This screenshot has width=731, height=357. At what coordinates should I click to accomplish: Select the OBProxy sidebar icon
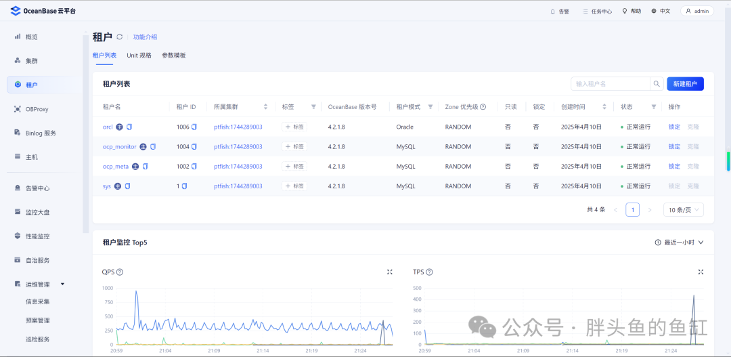18,109
